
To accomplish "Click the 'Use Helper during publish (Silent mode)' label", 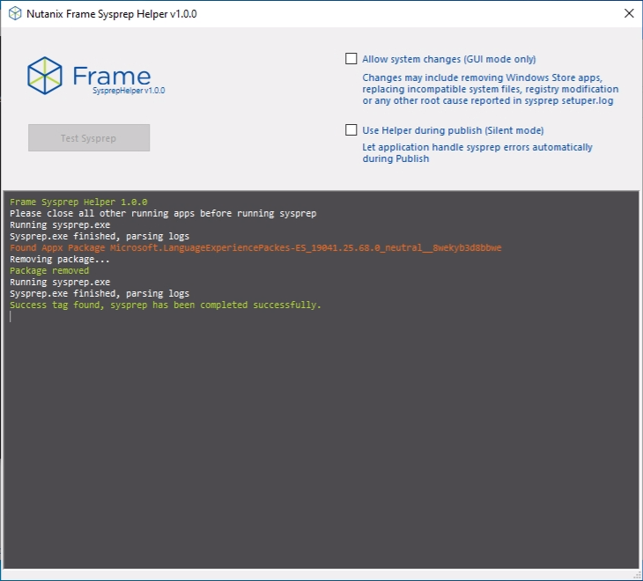I will (453, 130).
